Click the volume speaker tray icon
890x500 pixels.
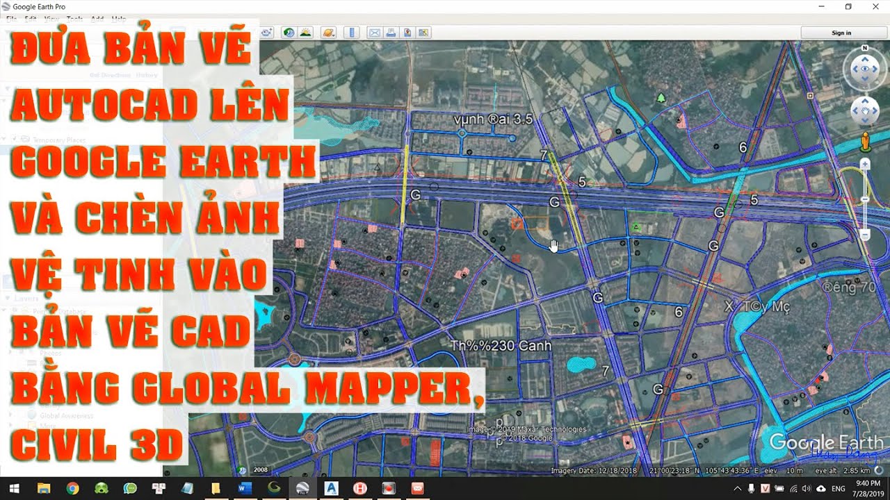click(807, 489)
